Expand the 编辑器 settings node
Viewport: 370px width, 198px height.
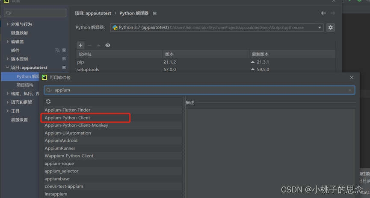[x=7, y=42]
